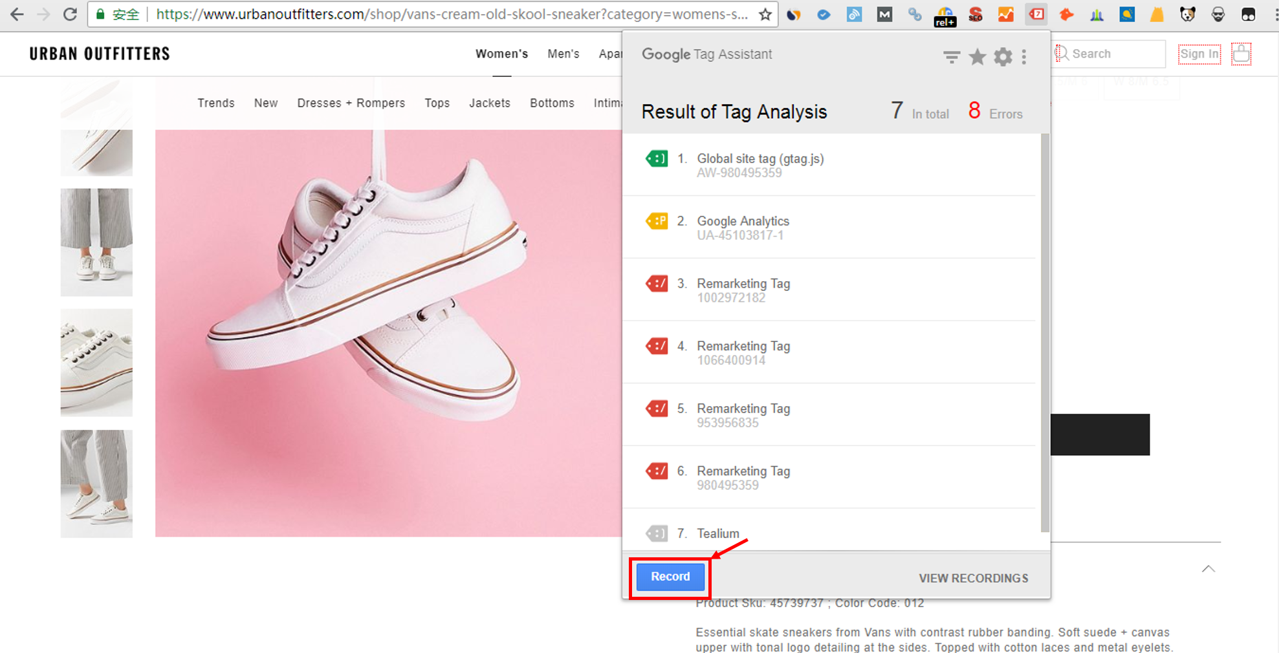Open the Women's menu

point(501,54)
